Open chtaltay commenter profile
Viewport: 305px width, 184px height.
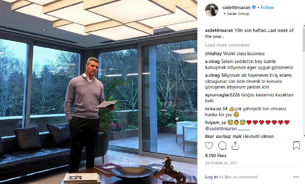tap(213, 54)
